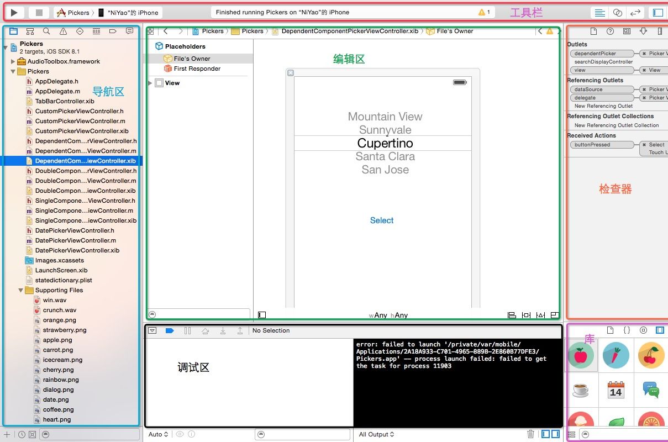This screenshot has width=668, height=442.
Task: Expand AudioToolbox.framework group
Action: [13, 61]
